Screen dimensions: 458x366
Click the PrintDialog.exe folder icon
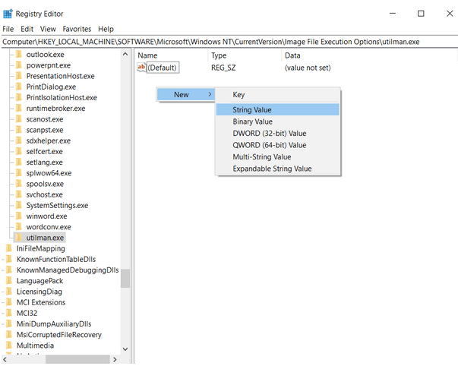click(x=19, y=87)
